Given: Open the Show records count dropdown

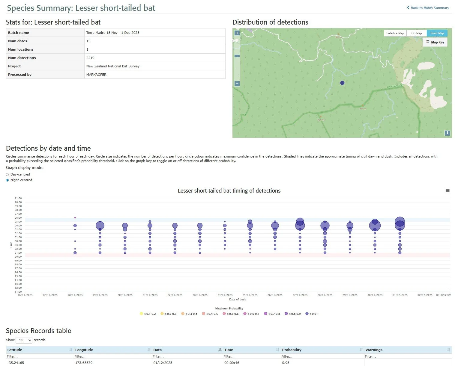Looking at the screenshot, I should tap(24, 340).
